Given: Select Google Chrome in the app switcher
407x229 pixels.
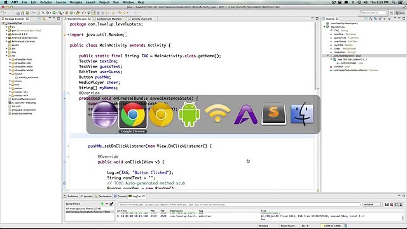Looking at the screenshot, I should point(133,114).
